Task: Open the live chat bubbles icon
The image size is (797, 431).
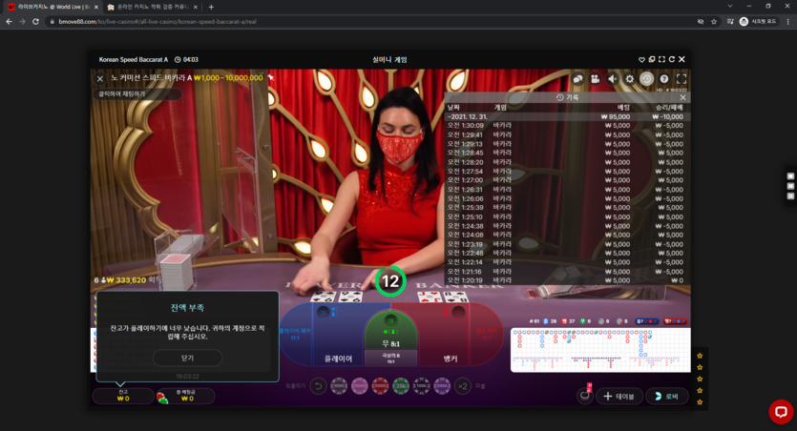Action: point(577,79)
